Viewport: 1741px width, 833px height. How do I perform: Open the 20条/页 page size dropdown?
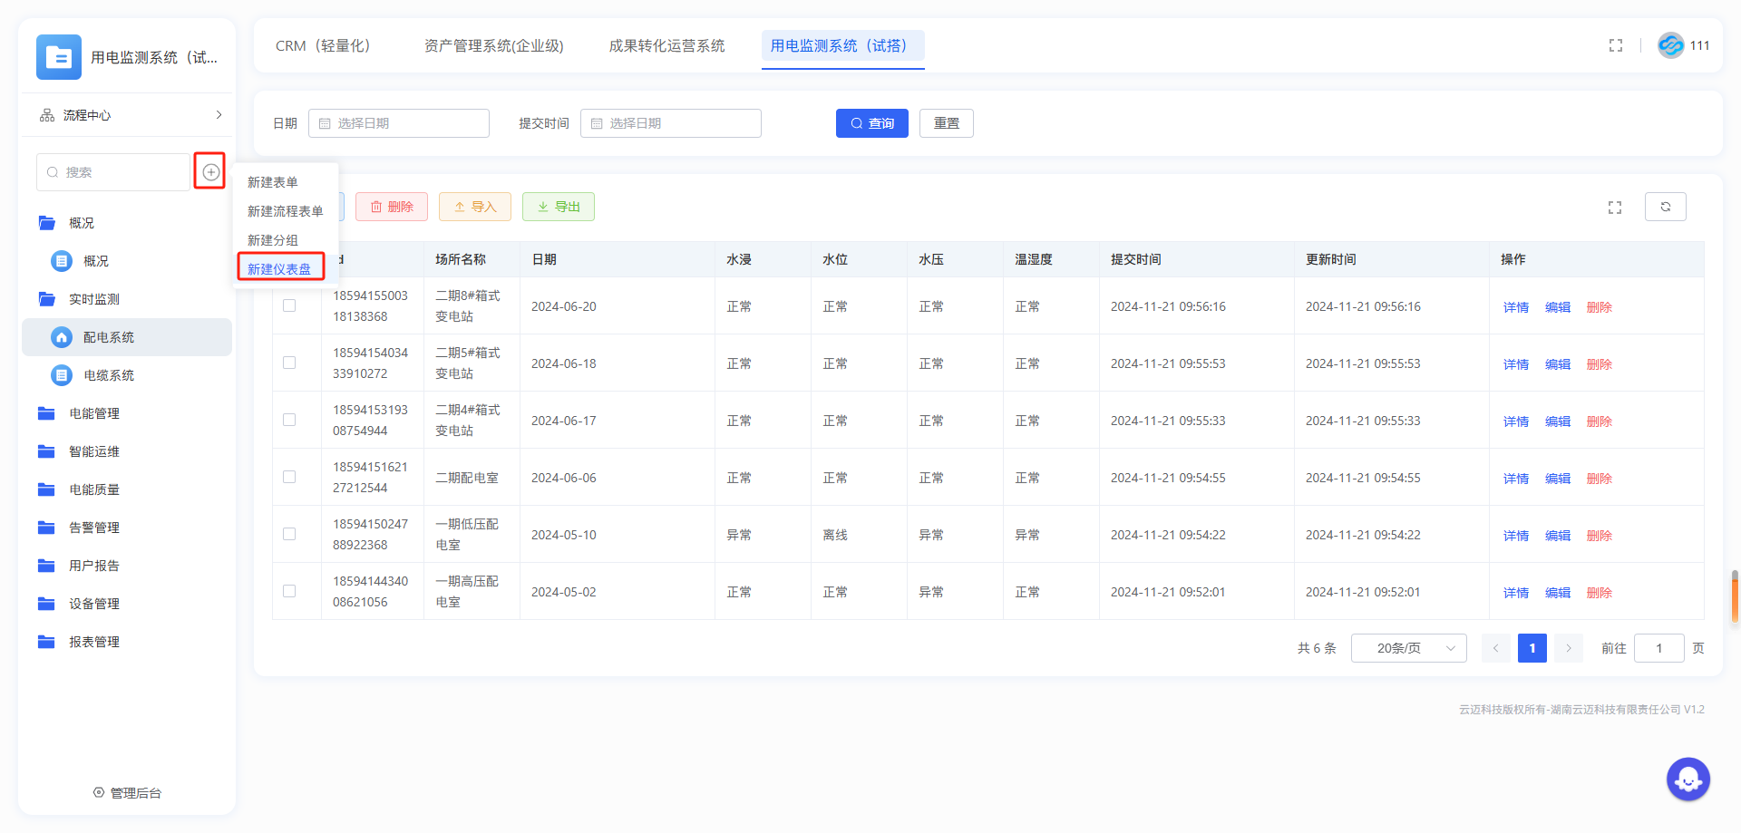click(x=1408, y=648)
